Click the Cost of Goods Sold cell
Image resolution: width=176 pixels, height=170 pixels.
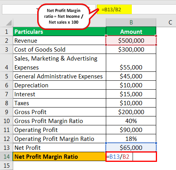click(59, 49)
